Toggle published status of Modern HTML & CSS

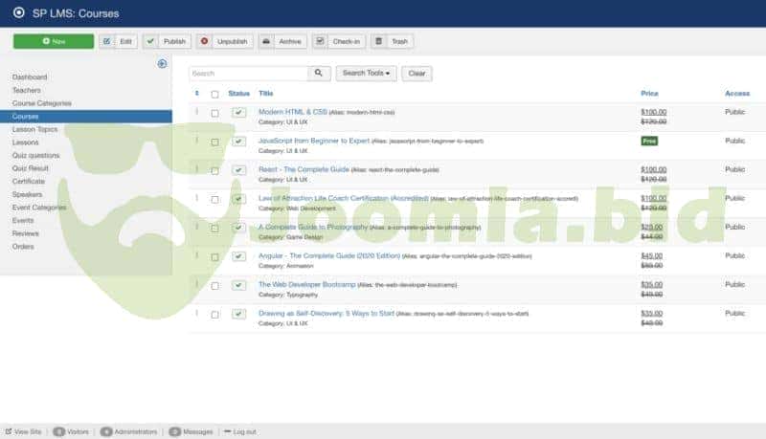pos(238,113)
